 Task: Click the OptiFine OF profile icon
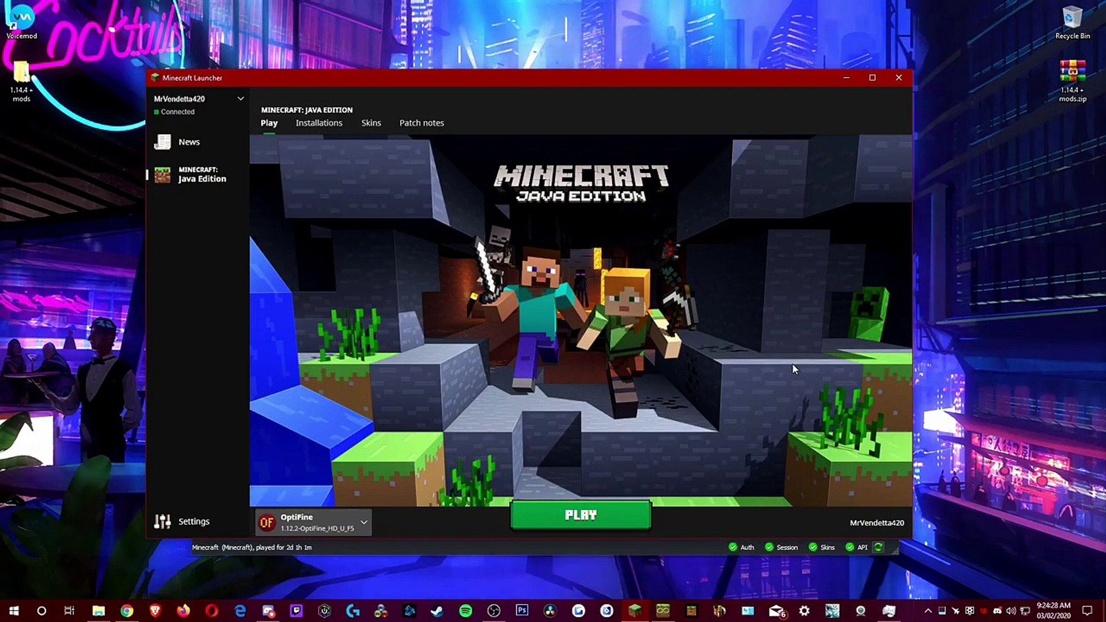[267, 522]
